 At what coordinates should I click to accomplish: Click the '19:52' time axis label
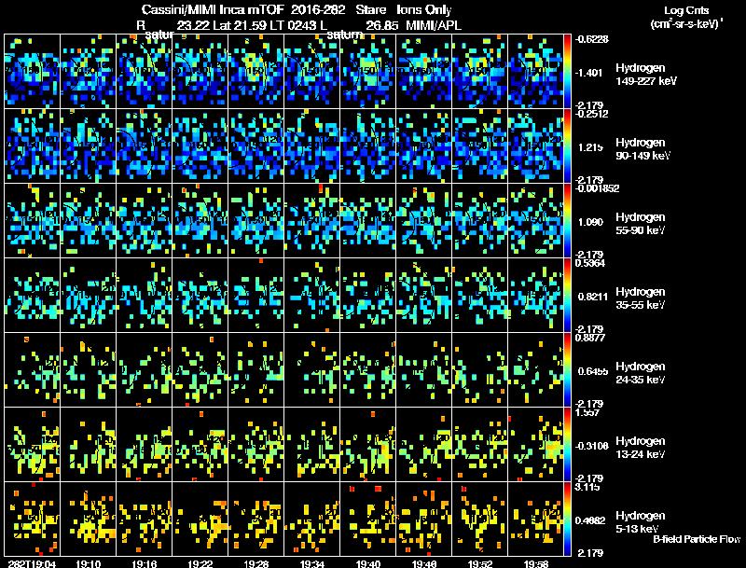click(x=480, y=563)
